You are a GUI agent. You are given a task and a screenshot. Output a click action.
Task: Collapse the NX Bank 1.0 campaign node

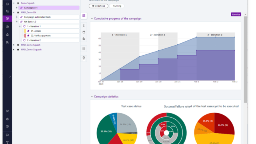(x=16, y=22)
